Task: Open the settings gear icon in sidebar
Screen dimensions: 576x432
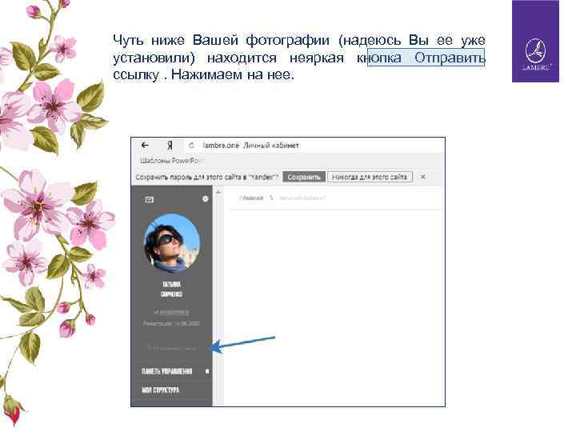Action: 205,198
